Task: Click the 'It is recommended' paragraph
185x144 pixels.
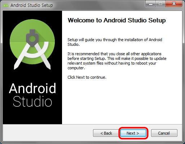Action: 117,61
